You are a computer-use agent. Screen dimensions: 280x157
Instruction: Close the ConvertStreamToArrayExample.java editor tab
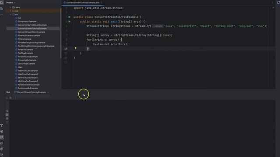pyautogui.click(x=101, y=3)
